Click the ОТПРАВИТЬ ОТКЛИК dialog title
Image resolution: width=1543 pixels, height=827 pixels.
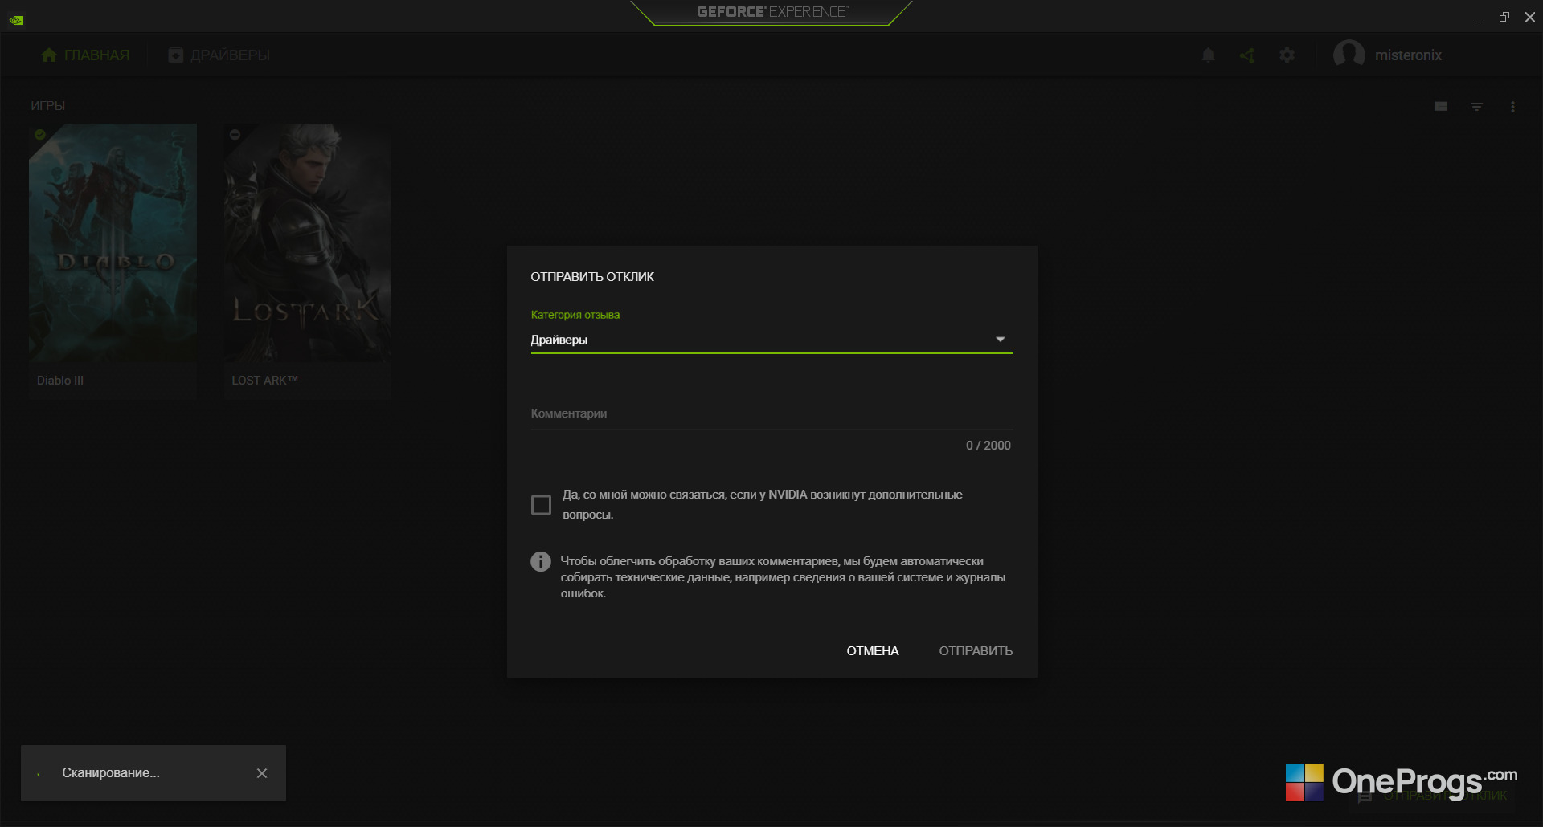tap(592, 277)
